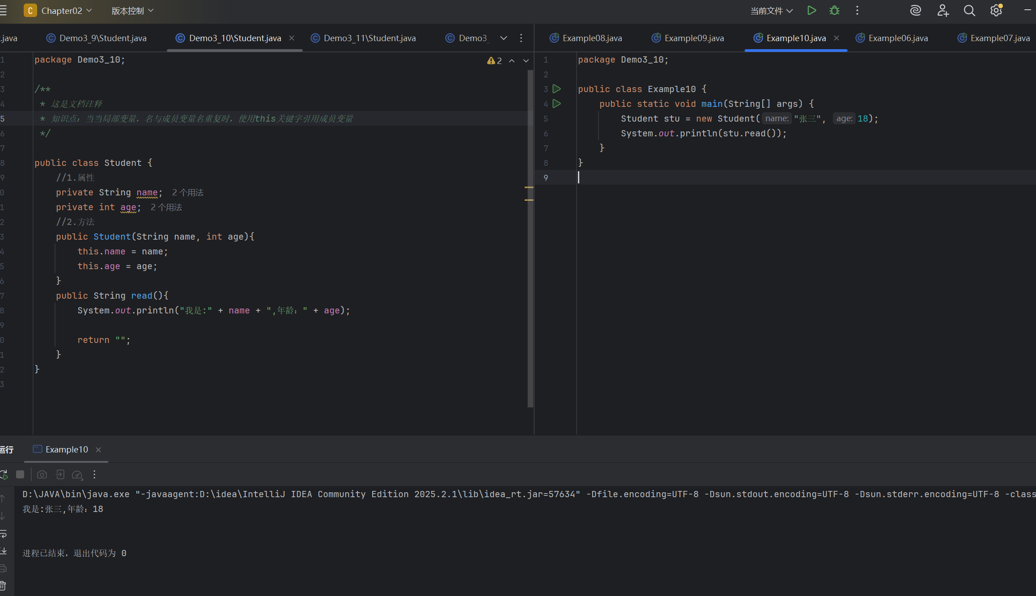Open the main hamburger menu
This screenshot has width=1036, height=596.
click(x=3, y=10)
